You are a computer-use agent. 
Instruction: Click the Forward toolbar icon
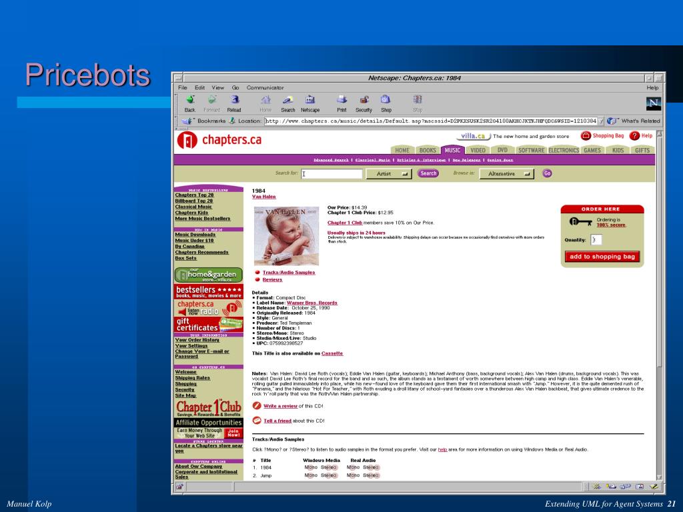point(211,100)
